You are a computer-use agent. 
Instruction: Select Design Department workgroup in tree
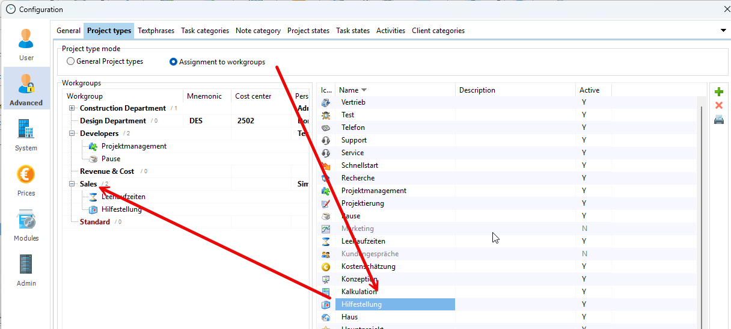[x=112, y=121]
